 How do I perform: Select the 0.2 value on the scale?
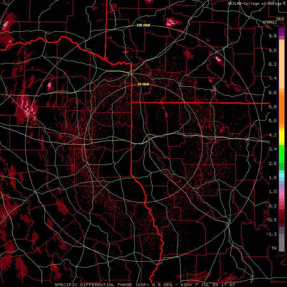coord(273,206)
